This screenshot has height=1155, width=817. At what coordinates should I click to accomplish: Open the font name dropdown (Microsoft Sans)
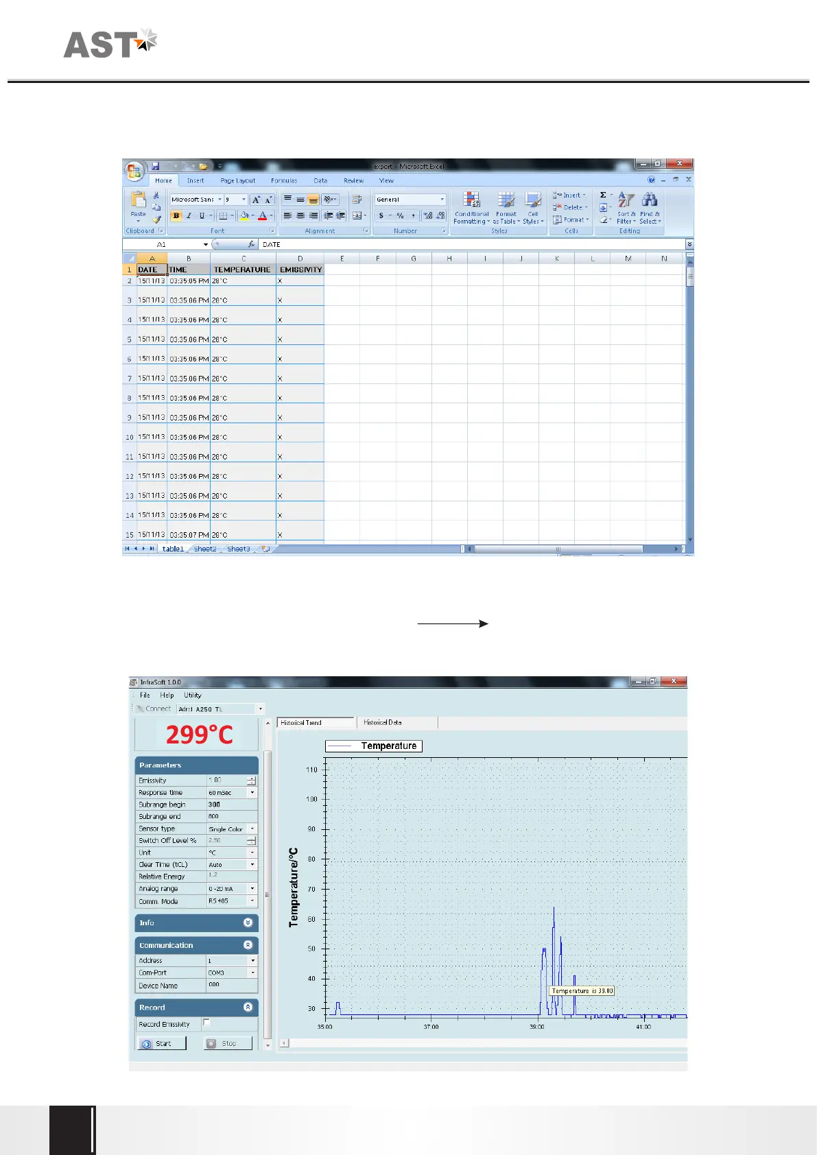220,200
